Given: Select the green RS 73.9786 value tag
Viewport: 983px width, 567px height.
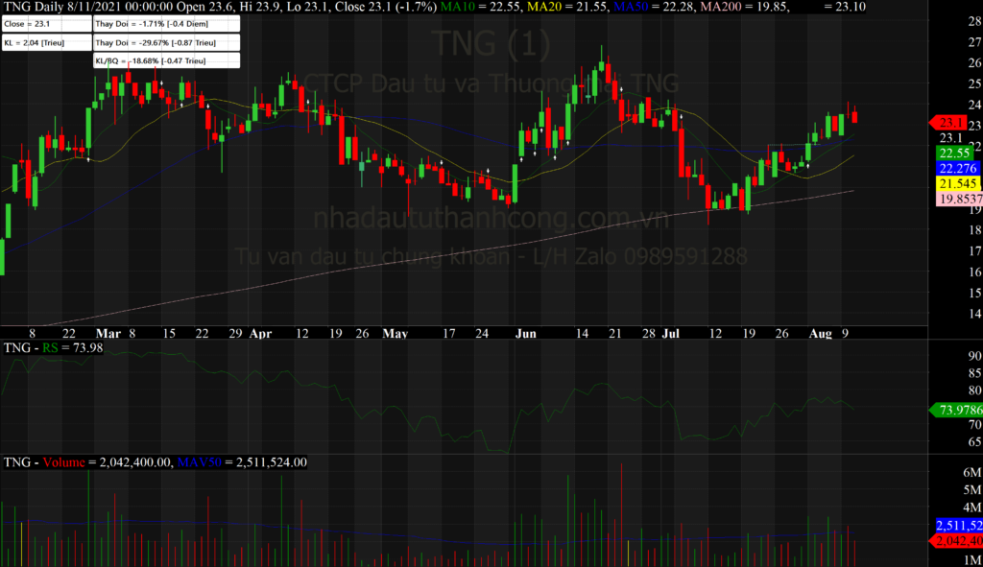Looking at the screenshot, I should pos(956,411).
